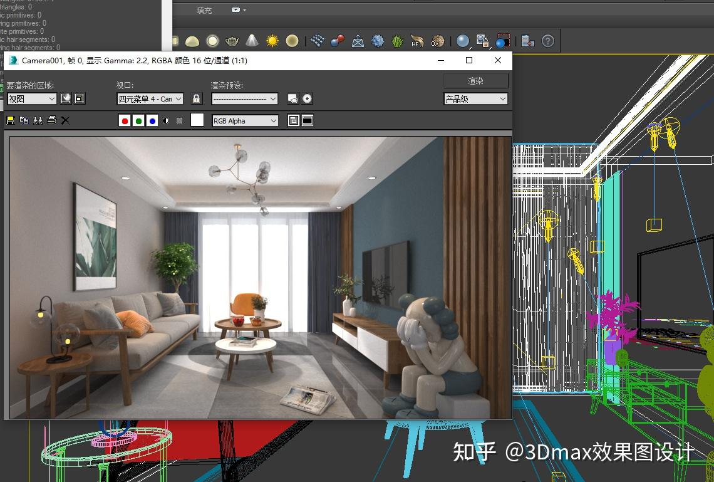The width and height of the screenshot is (714, 482).
Task: Click the 渲染 render button
Action: (x=476, y=80)
